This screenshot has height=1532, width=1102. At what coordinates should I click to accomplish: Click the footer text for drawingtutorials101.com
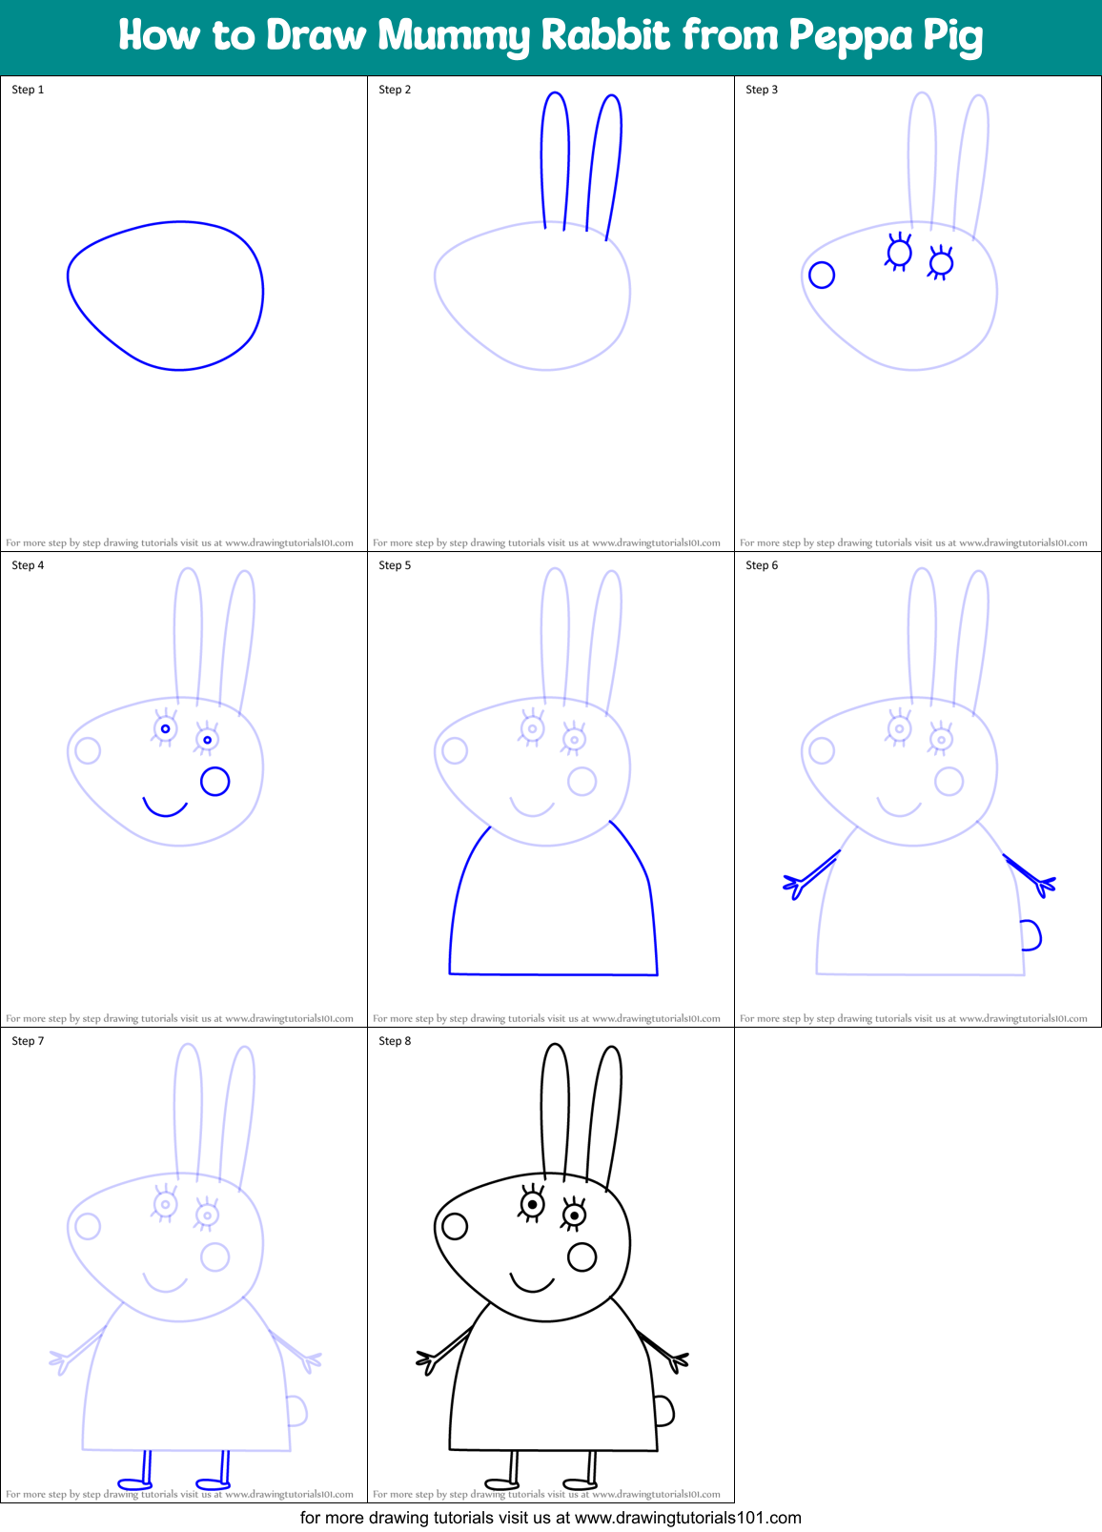click(551, 1518)
